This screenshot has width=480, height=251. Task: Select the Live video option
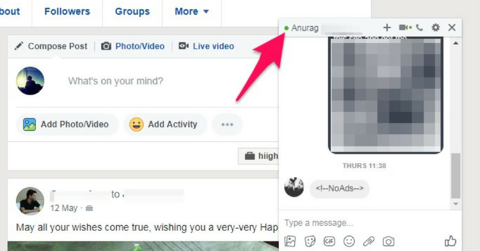click(206, 46)
